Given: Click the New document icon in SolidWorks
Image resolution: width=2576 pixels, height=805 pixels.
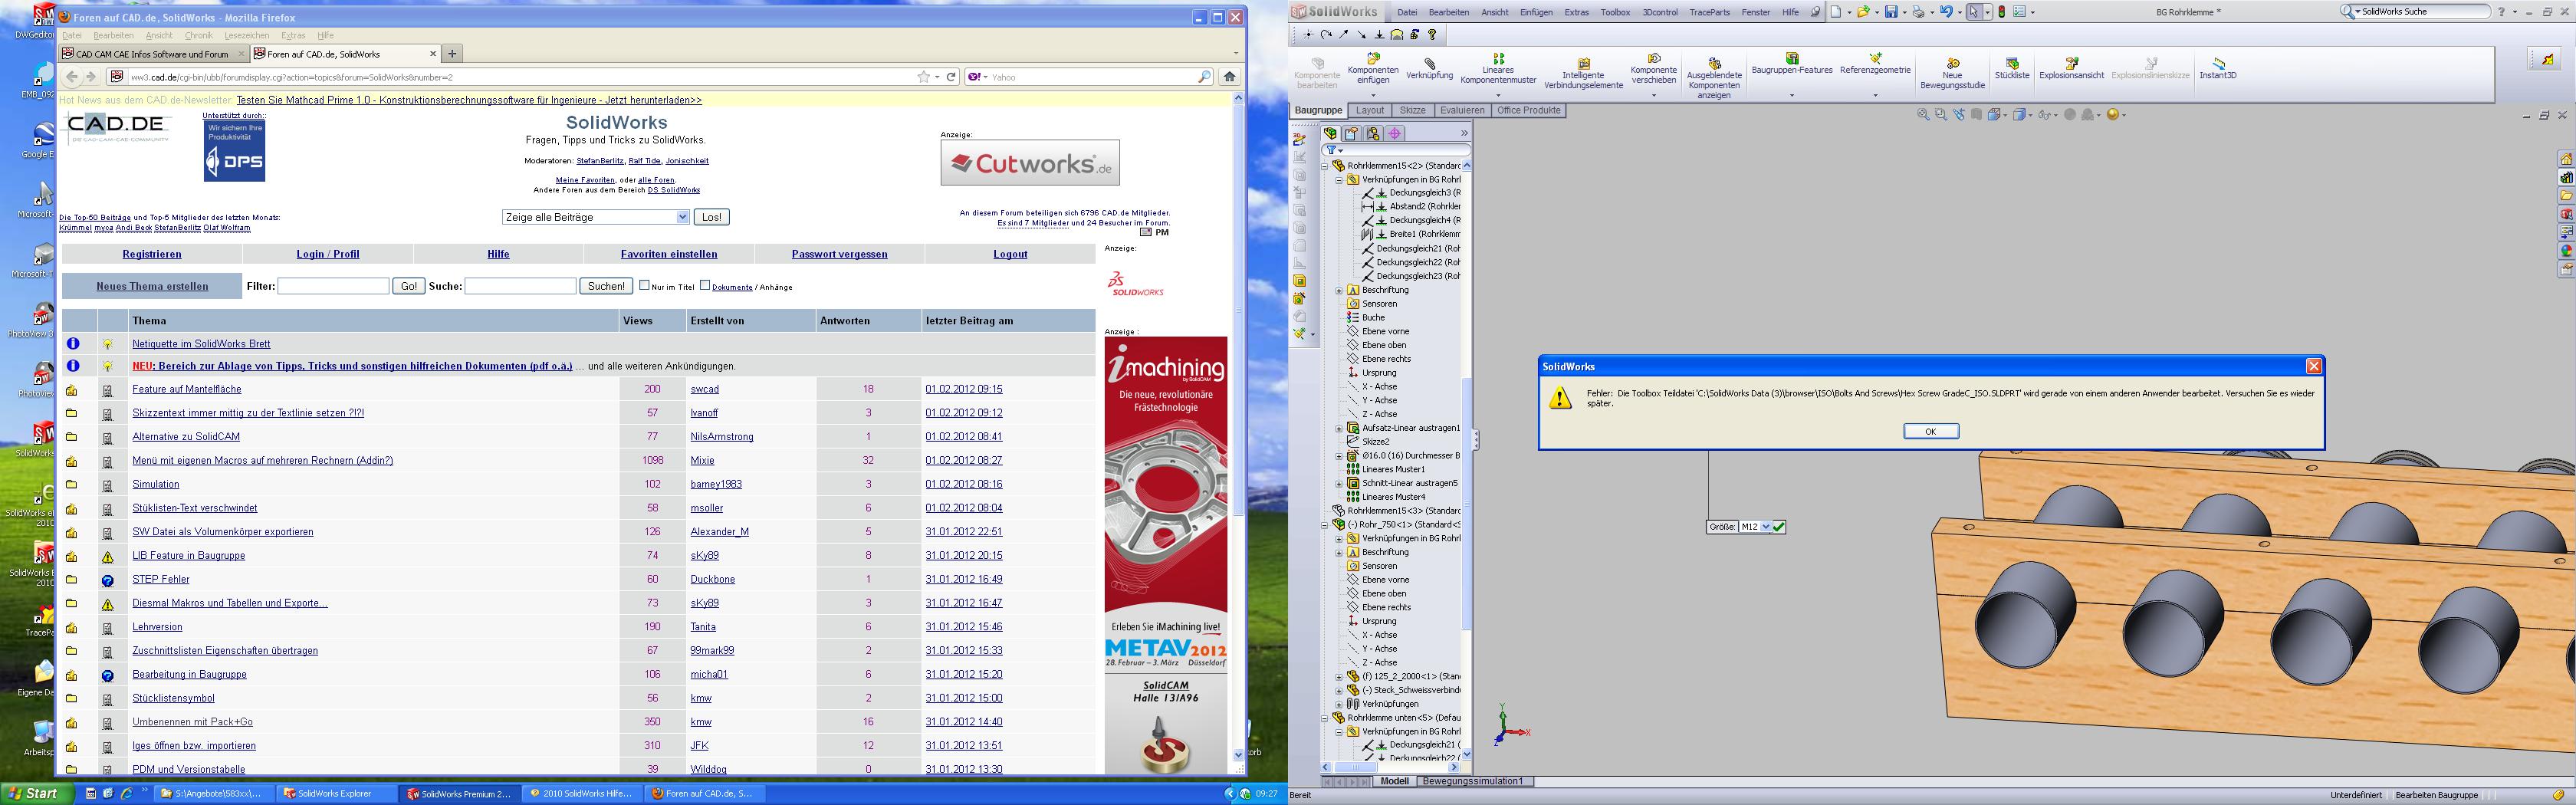Looking at the screenshot, I should 1836,12.
